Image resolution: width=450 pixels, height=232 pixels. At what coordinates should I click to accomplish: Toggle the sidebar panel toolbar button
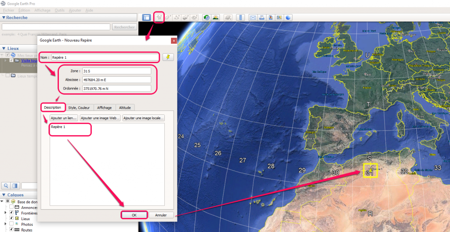pos(146,18)
